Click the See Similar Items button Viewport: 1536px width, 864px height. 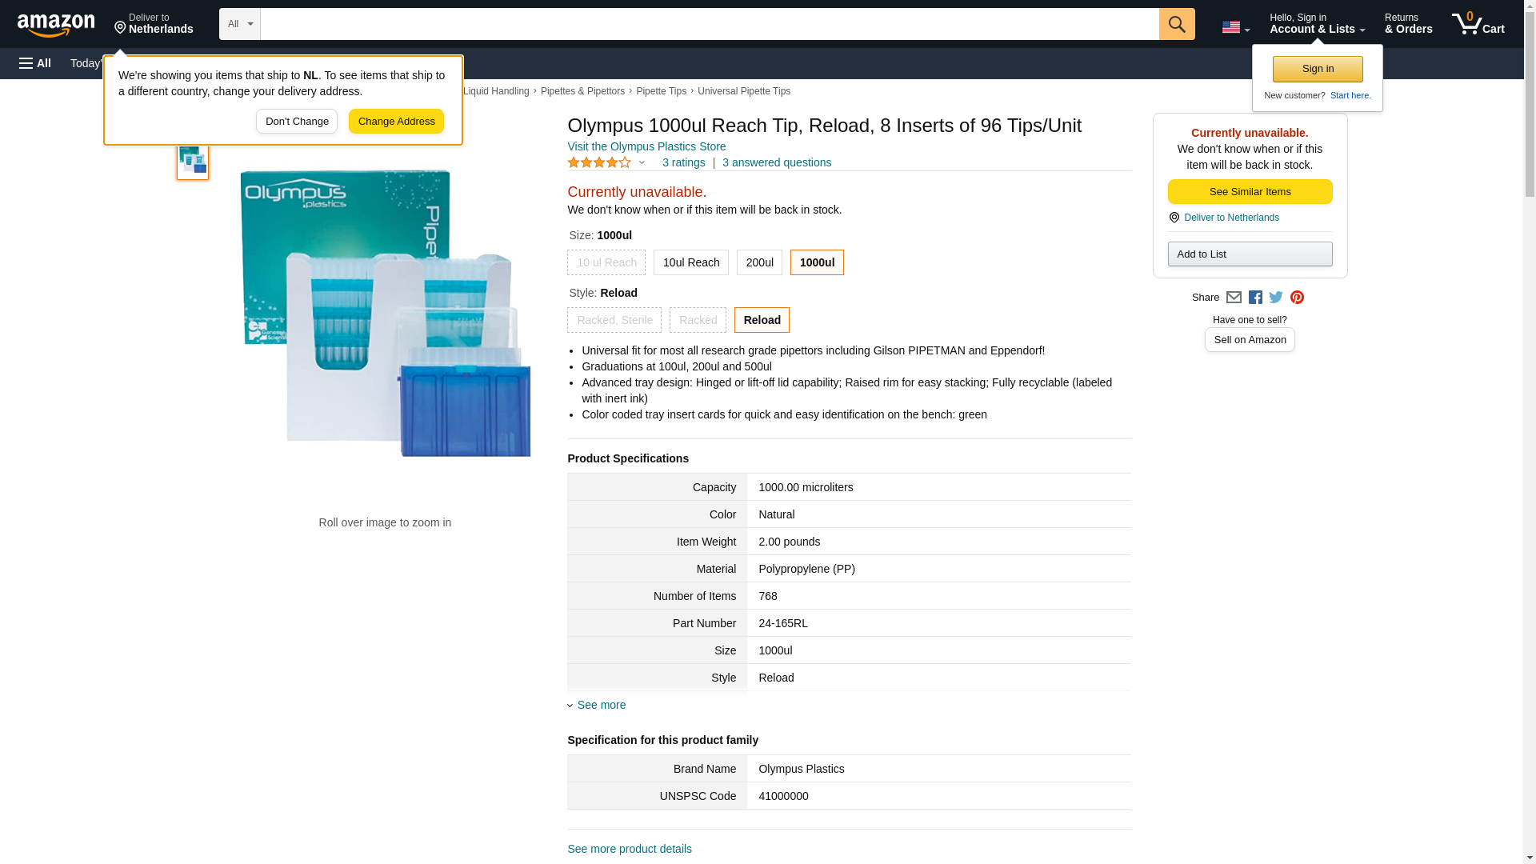(1250, 191)
